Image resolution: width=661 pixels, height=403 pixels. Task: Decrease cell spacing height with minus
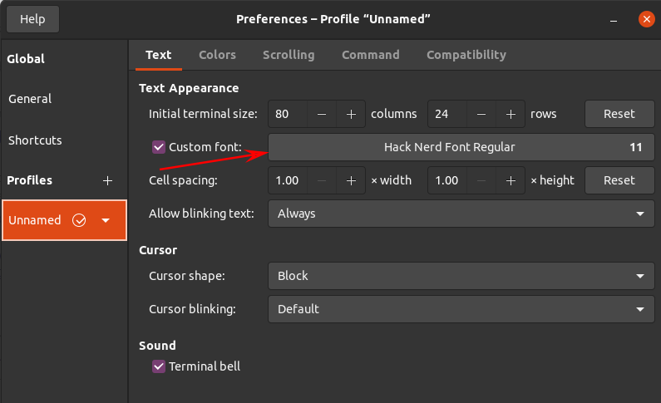481,180
